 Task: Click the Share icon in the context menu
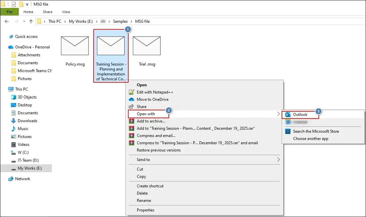(x=131, y=106)
